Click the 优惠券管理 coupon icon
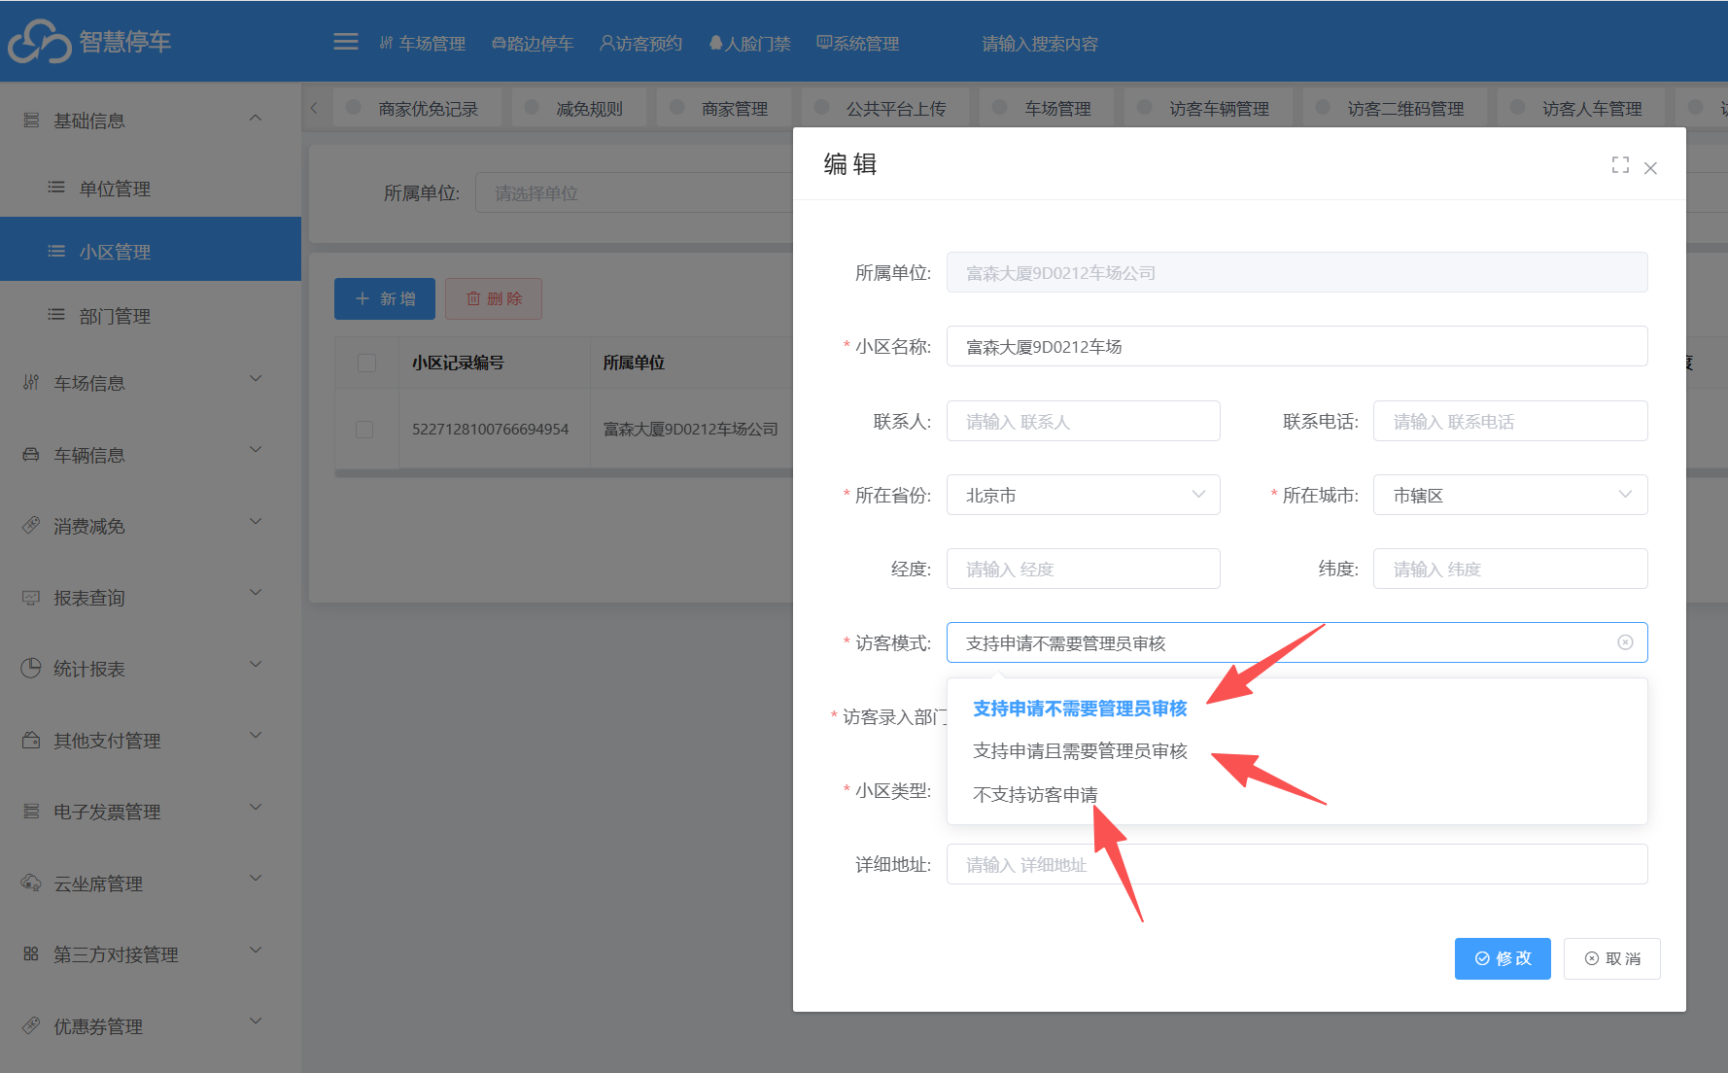1728x1073 pixels. [31, 1025]
